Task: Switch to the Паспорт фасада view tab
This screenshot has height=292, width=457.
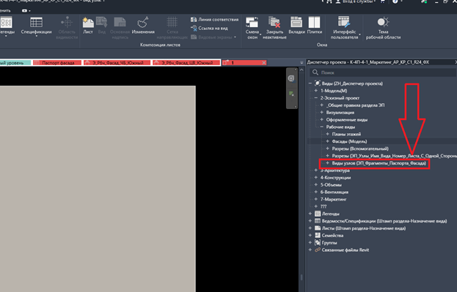Action: click(x=57, y=62)
